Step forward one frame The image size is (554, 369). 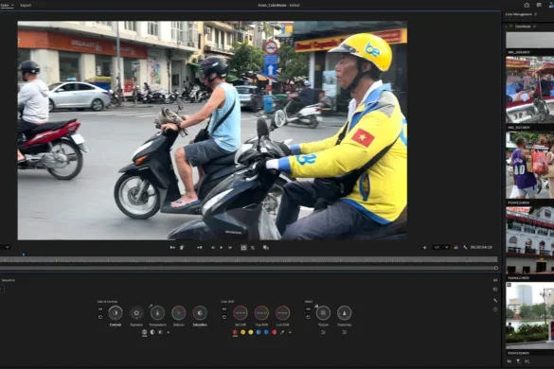click(230, 248)
